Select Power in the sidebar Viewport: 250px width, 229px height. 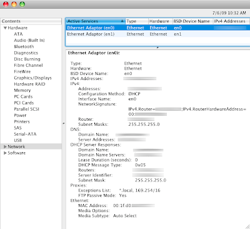[x=20, y=115]
